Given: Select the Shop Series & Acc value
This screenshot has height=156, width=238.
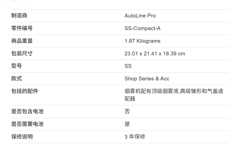Looking at the screenshot, I should coord(147,79).
